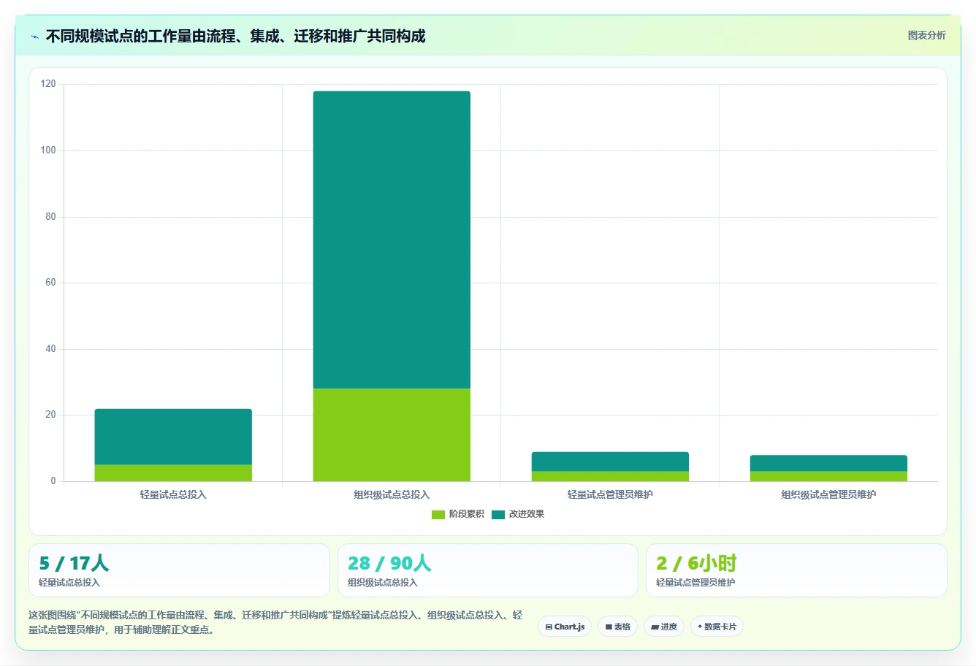Click the Chart.js tag chip
976x666 pixels.
[x=565, y=627]
